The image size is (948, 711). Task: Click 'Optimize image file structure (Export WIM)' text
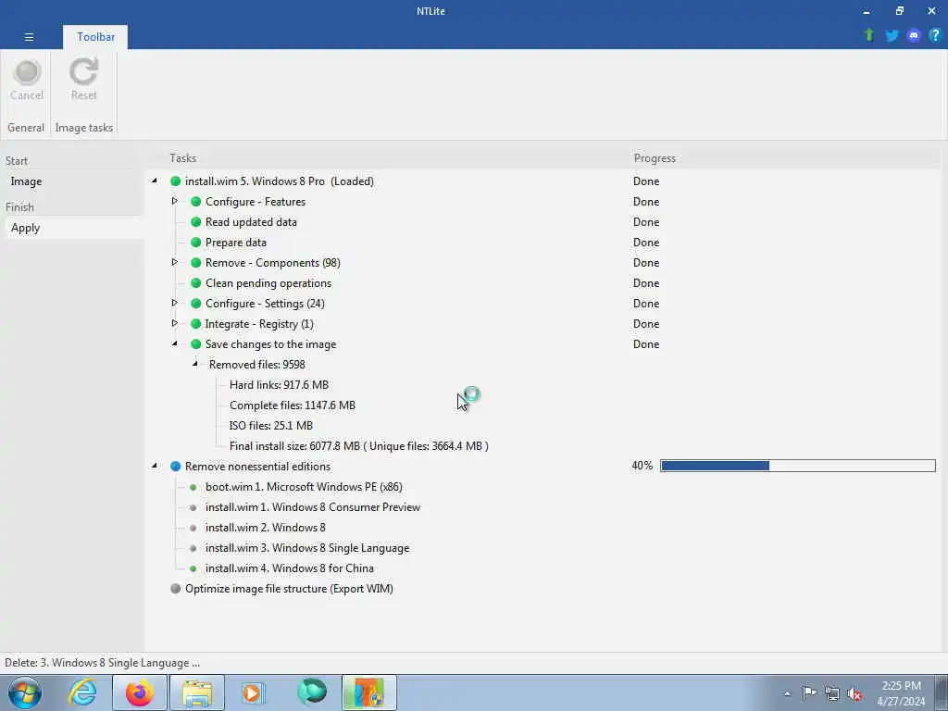tap(289, 589)
